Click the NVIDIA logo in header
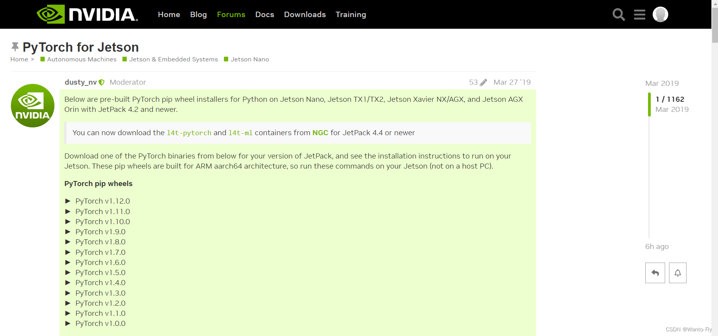 click(87, 14)
